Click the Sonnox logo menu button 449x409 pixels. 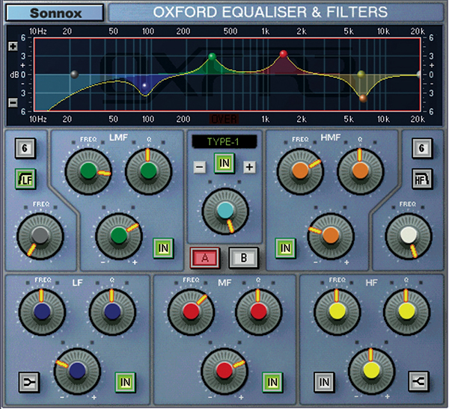pyautogui.click(x=56, y=13)
